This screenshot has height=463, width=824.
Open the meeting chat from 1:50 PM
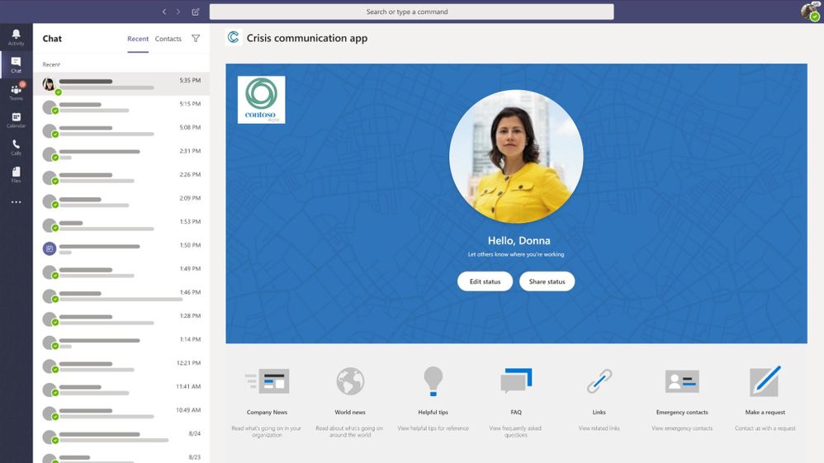tap(121, 248)
